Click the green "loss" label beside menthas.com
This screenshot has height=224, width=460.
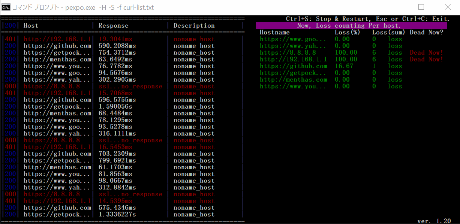point(394,79)
